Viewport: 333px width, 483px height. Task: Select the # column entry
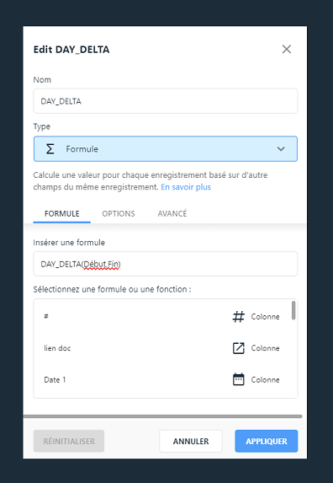162,317
